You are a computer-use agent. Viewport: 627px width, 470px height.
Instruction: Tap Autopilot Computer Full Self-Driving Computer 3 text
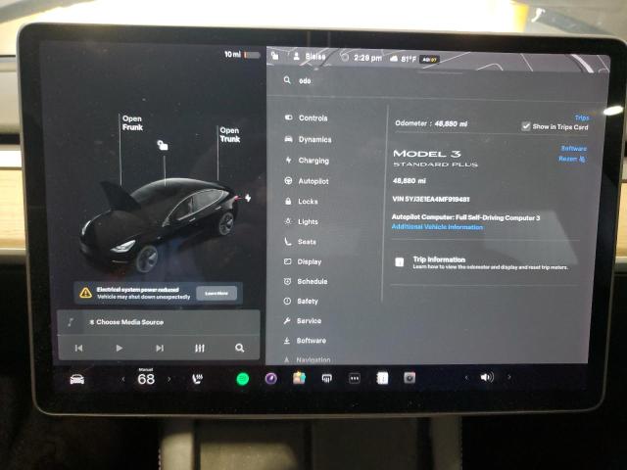[466, 217]
